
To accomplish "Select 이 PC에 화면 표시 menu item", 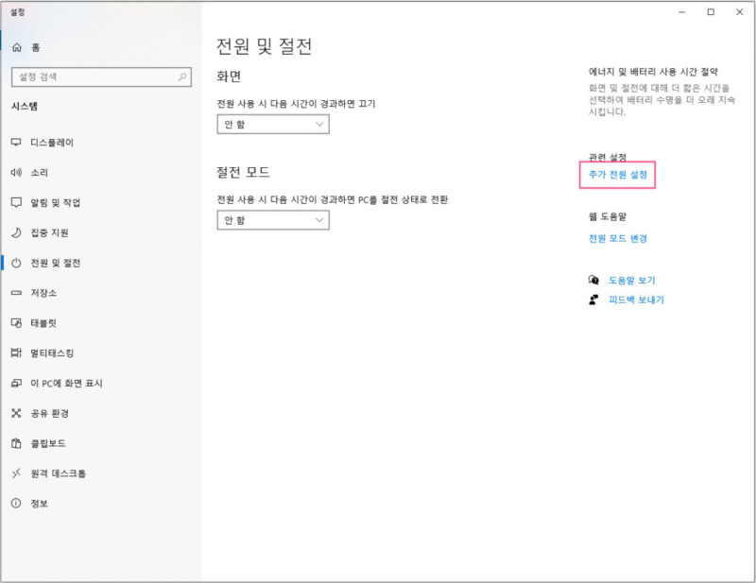I will (66, 384).
